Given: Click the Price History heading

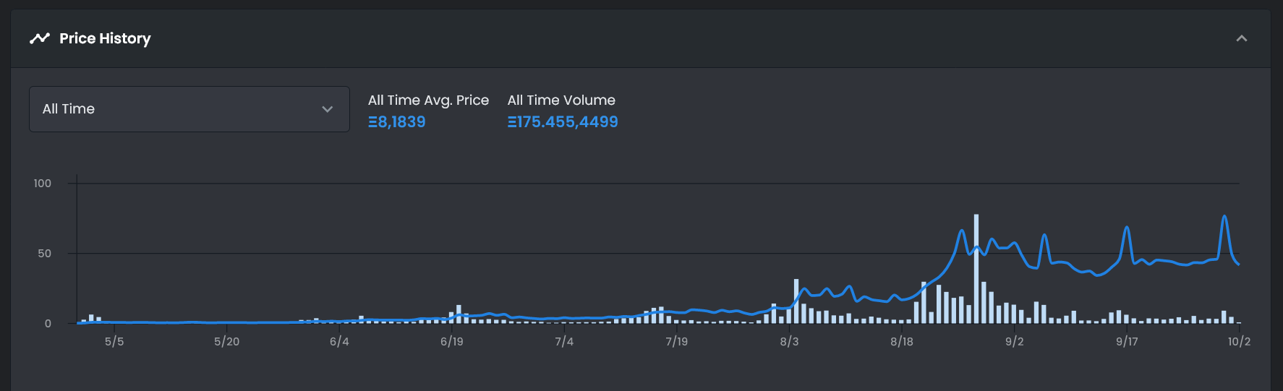Looking at the screenshot, I should coord(105,38).
